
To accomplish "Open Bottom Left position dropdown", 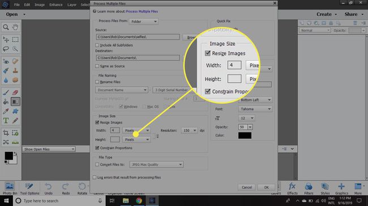I will coord(255,100).
